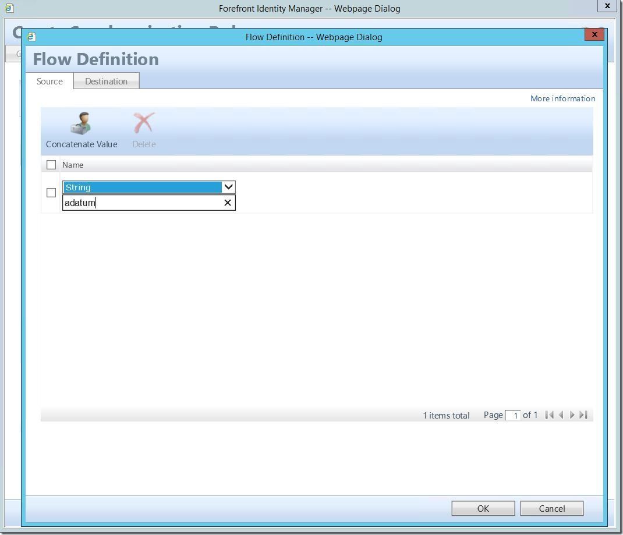Image resolution: width=623 pixels, height=535 pixels.
Task: Toggle the Name header select-all checkbox
Action: click(x=51, y=165)
